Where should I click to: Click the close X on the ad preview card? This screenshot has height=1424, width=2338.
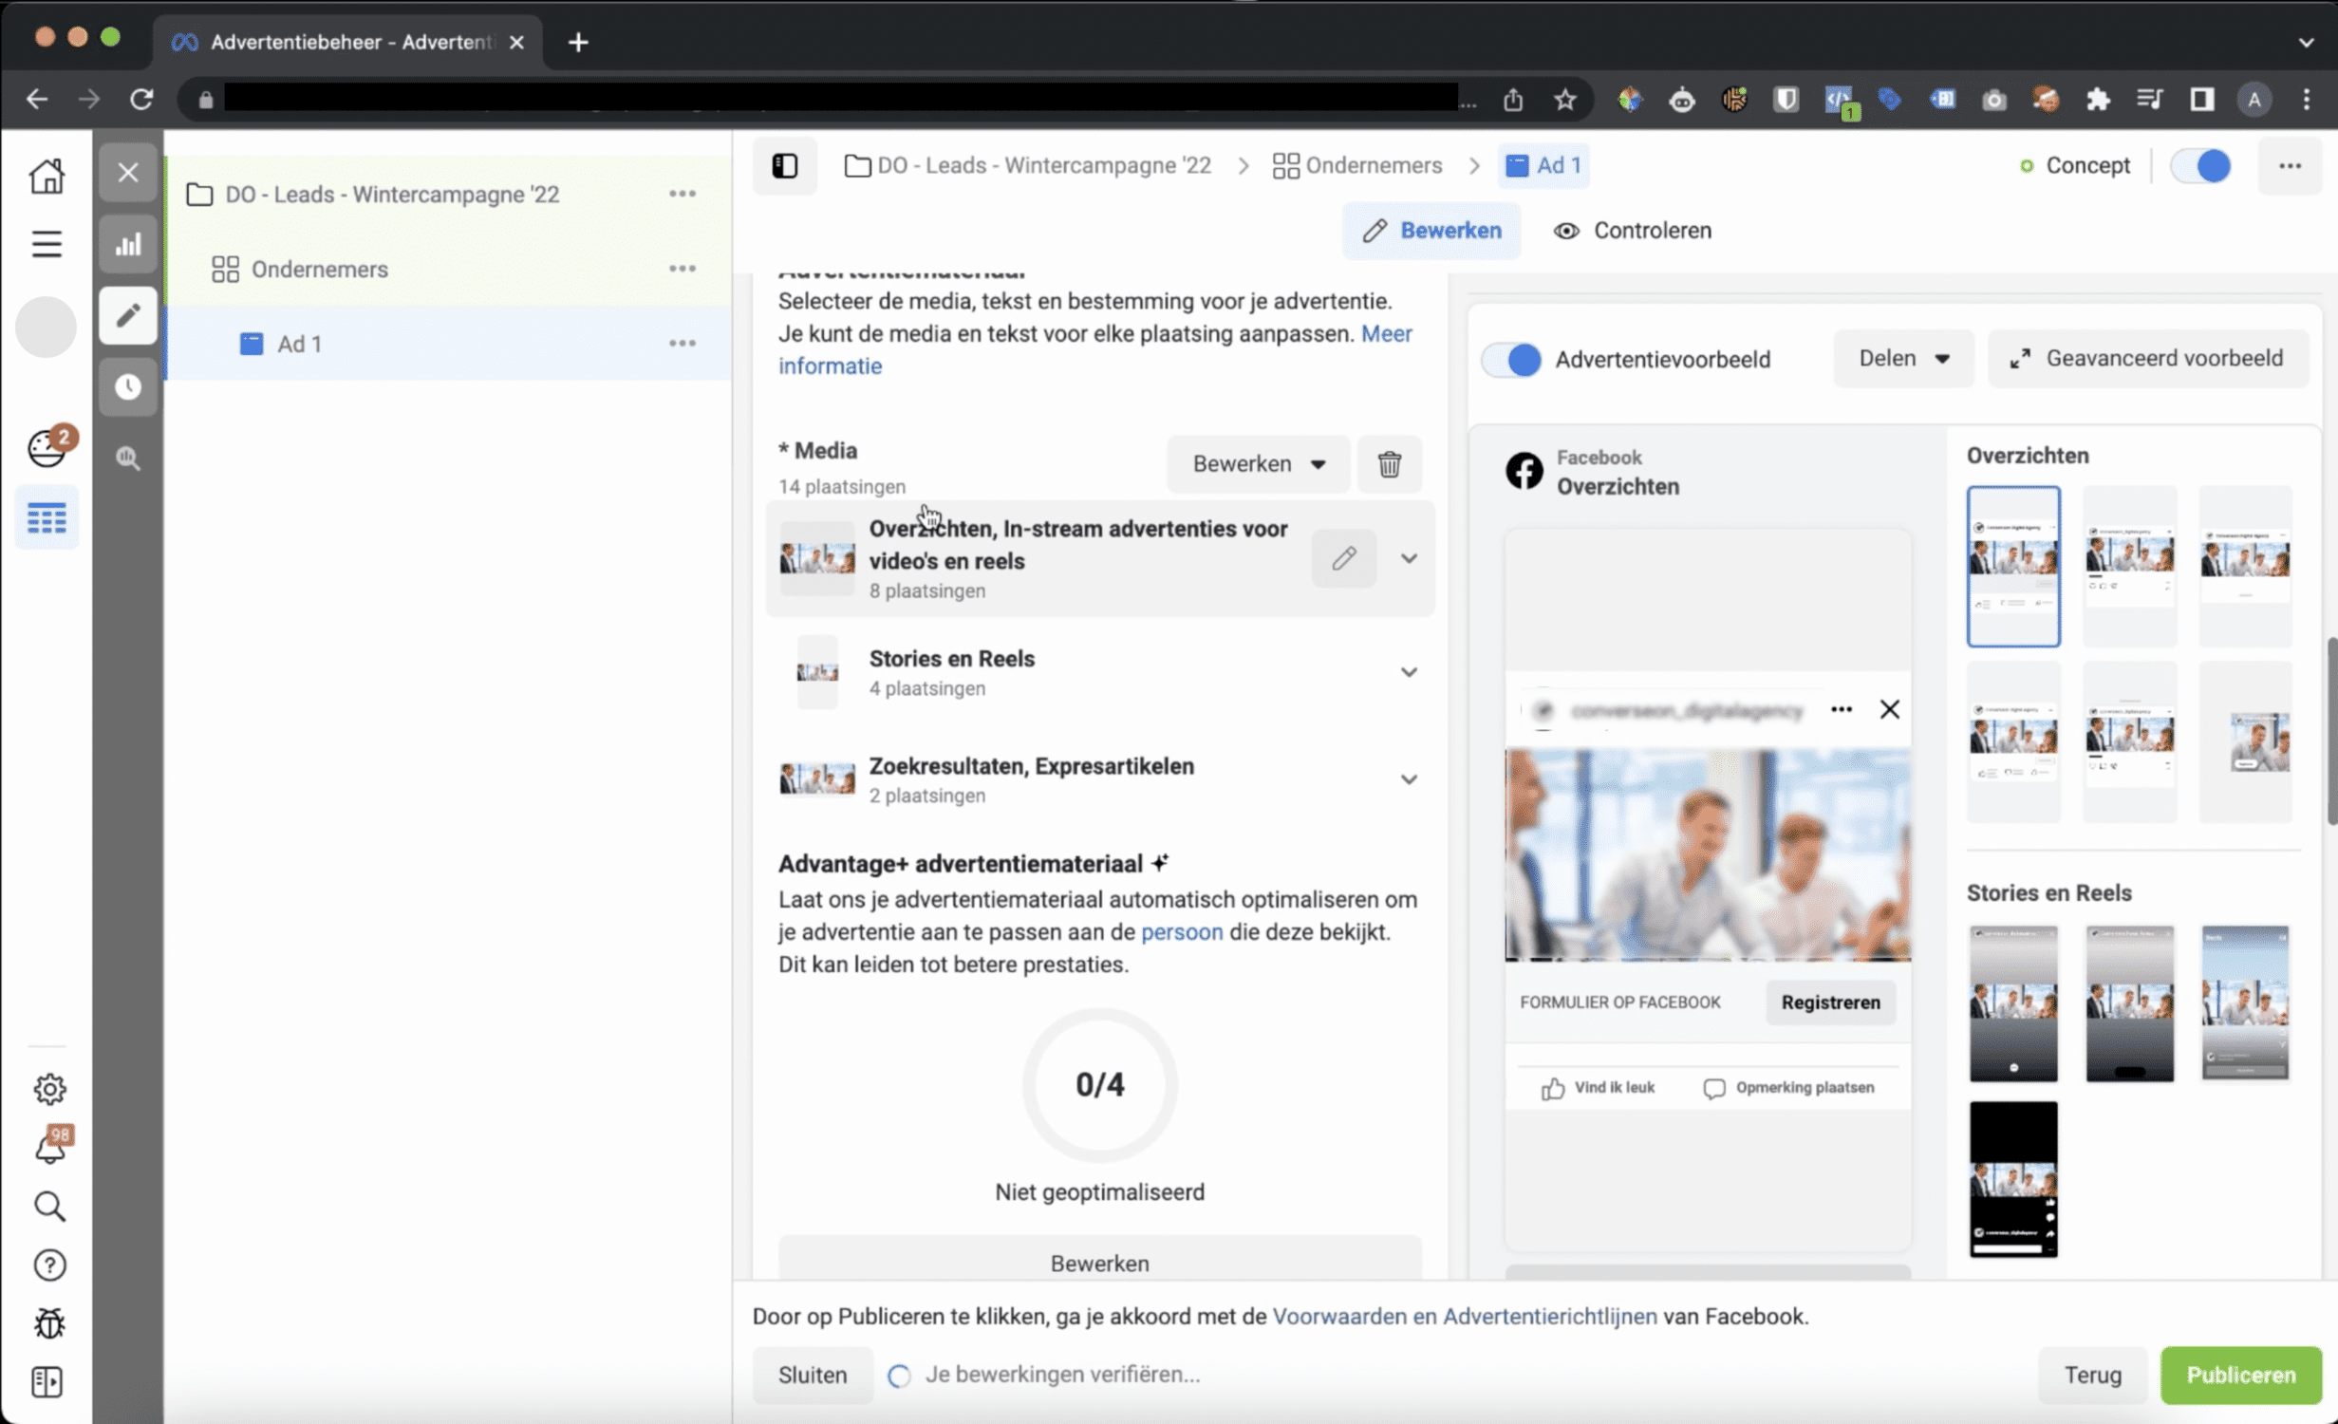[x=1889, y=709]
